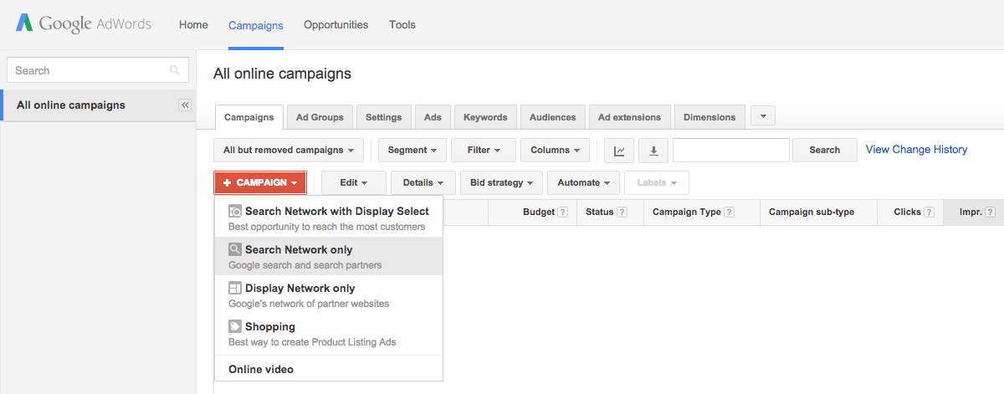
Task: Show more tabs with the arrow expander
Action: pyautogui.click(x=763, y=116)
